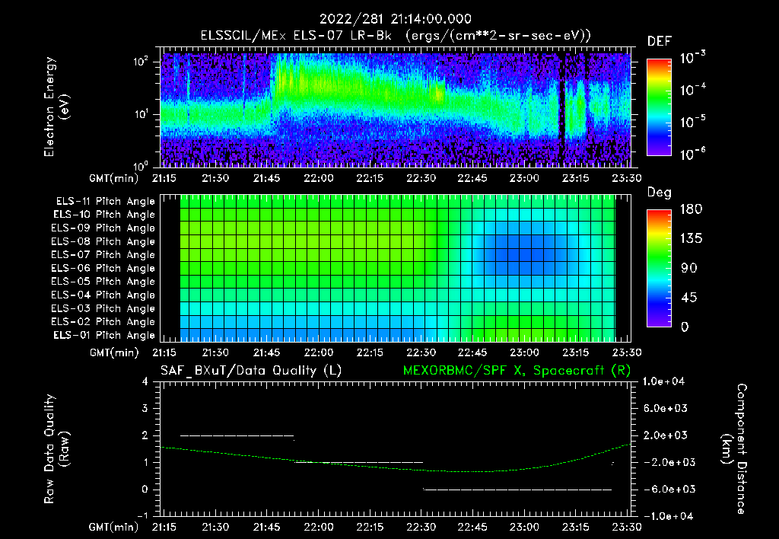Click the Deg label above the pitch color bar
The height and width of the screenshot is (539, 779).
(660, 193)
